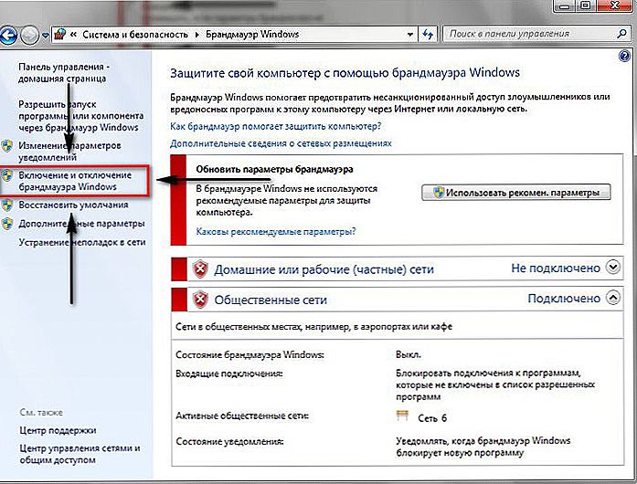Collapse public networks section with up chevron
The width and height of the screenshot is (637, 484).
pyautogui.click(x=613, y=298)
